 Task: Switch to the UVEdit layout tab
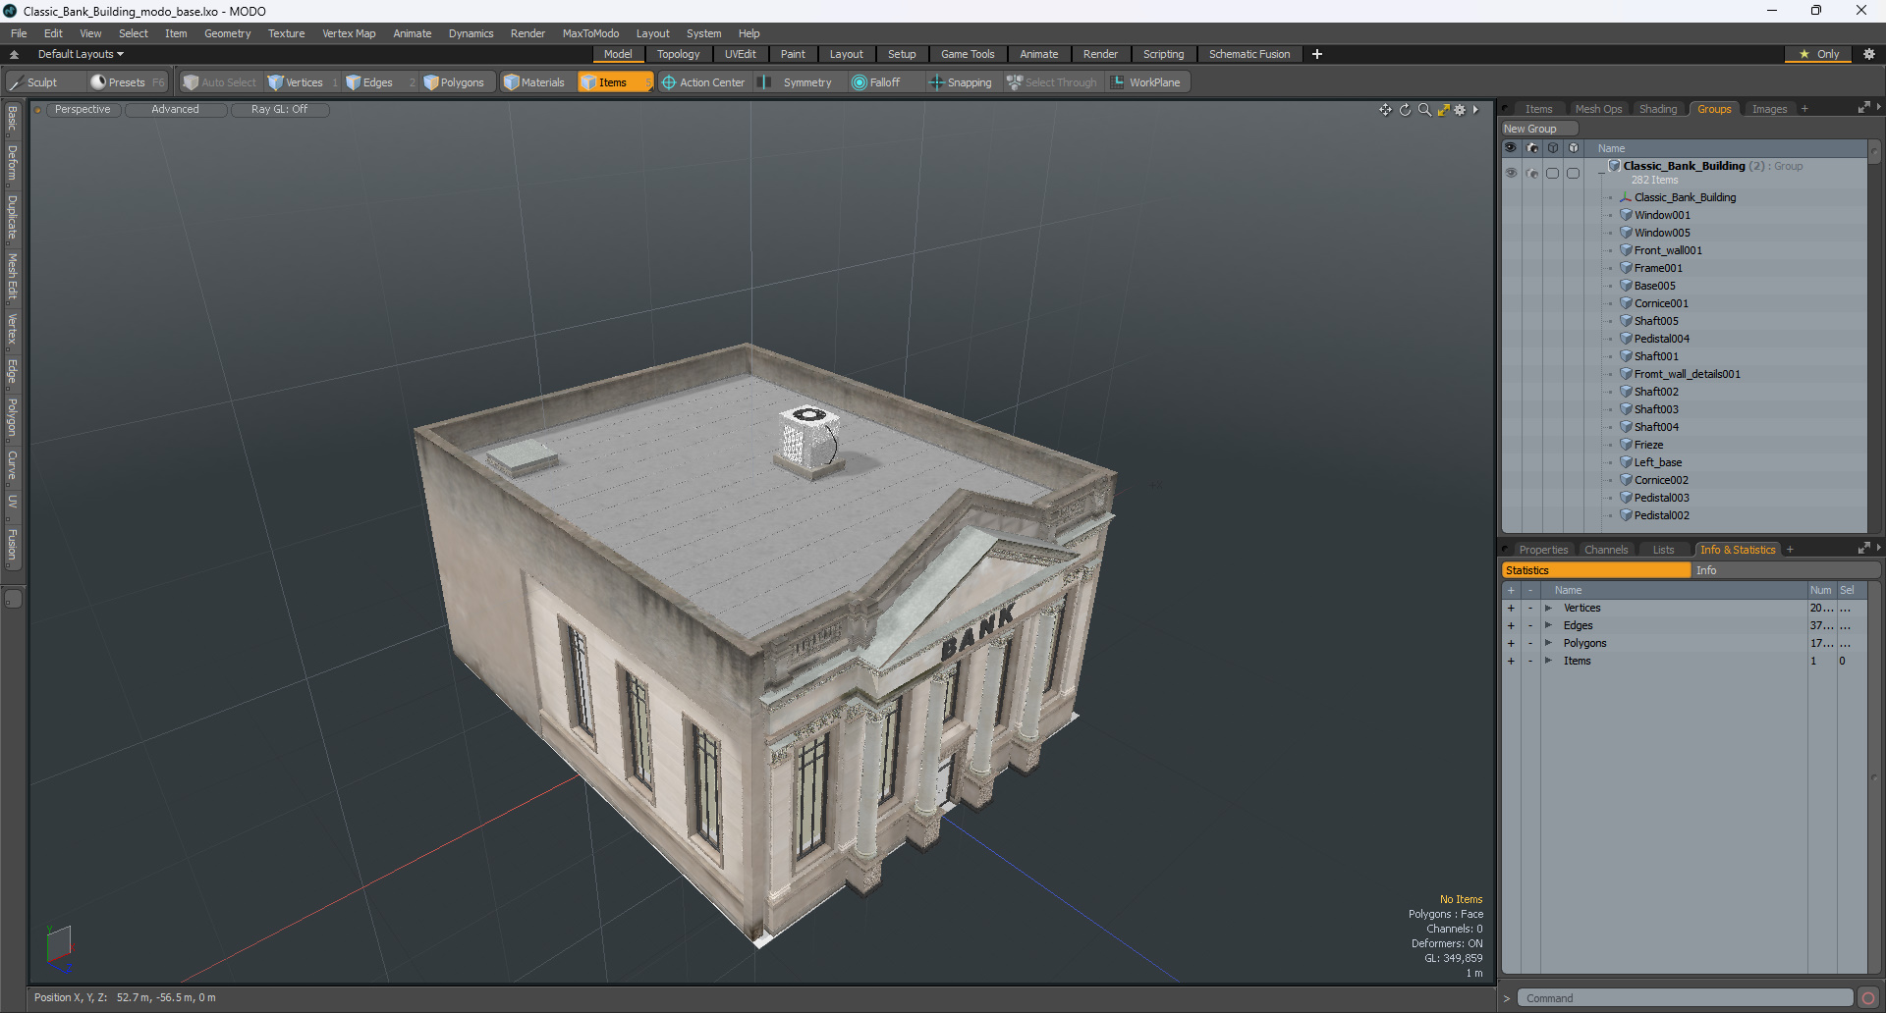(740, 54)
